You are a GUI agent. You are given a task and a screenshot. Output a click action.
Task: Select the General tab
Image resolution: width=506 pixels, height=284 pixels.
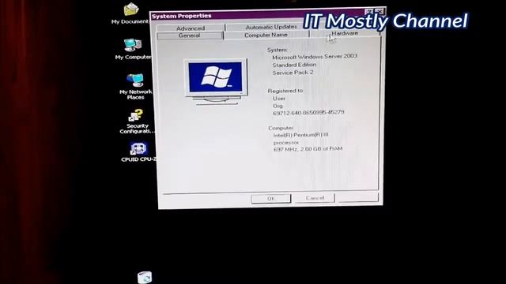(x=190, y=35)
